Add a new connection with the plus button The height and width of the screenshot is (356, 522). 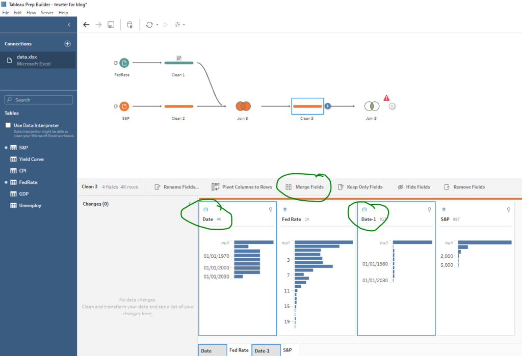[67, 43]
